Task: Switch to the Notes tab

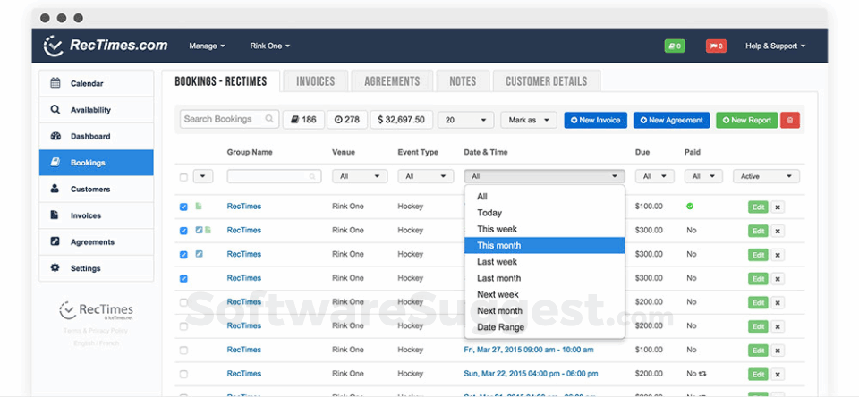Action: point(463,81)
